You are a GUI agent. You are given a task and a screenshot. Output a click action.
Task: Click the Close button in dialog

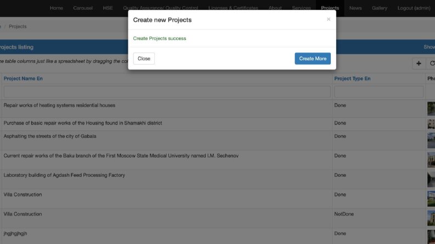coord(144,59)
